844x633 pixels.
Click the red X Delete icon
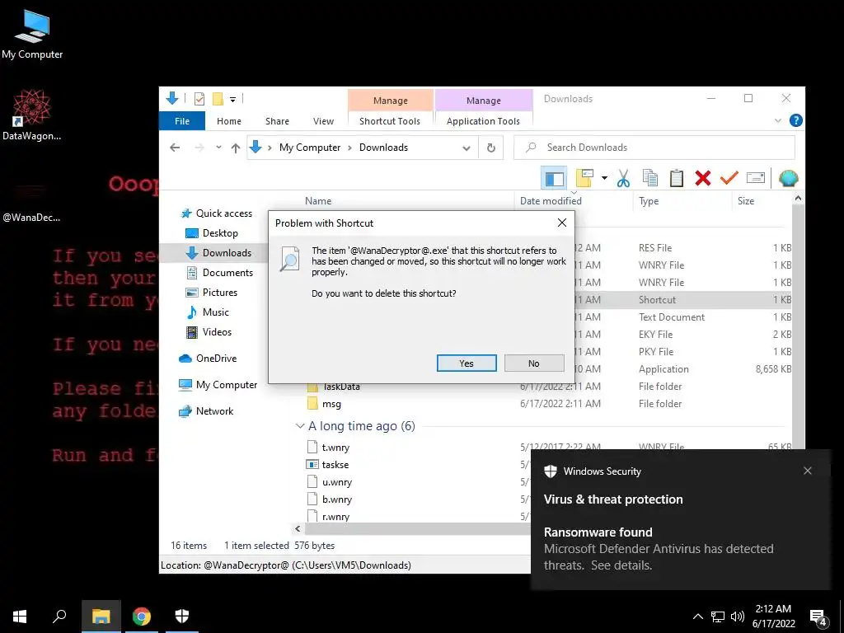(702, 178)
